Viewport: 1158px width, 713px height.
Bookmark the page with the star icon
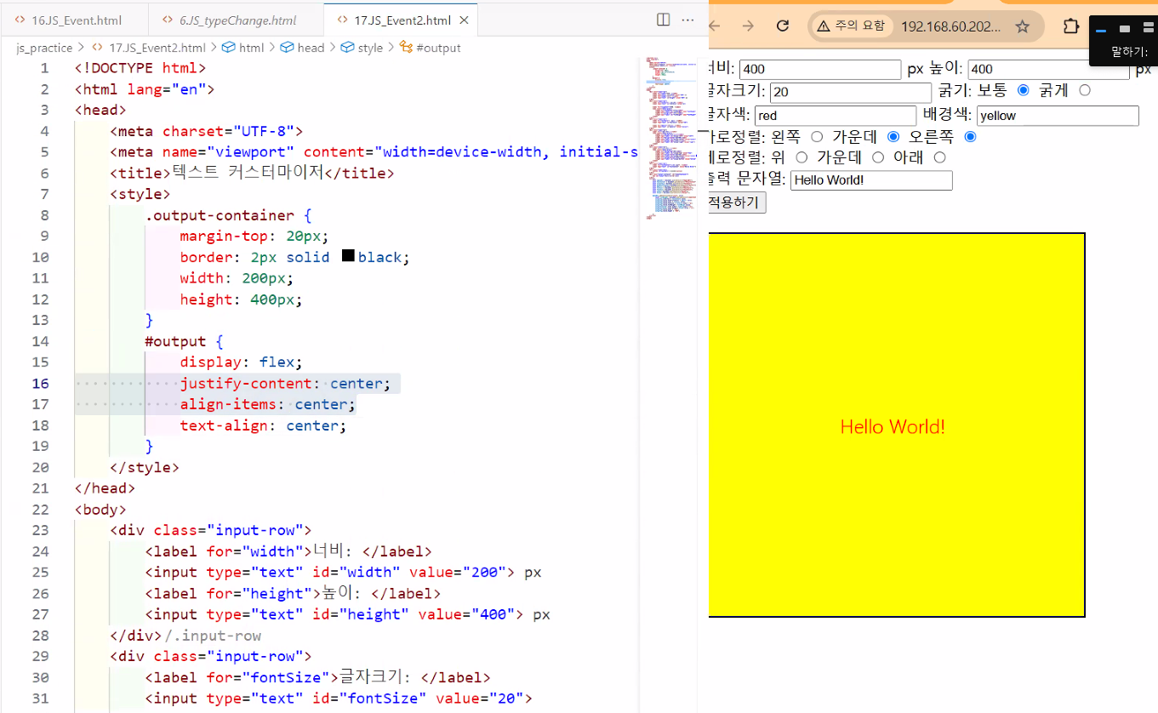1023,26
